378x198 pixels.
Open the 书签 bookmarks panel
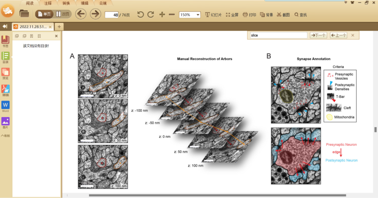click(5, 41)
